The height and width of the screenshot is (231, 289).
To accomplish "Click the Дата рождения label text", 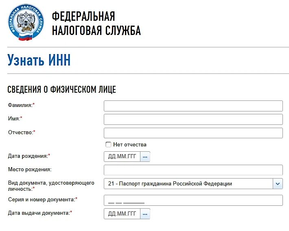I will tap(28, 156).
